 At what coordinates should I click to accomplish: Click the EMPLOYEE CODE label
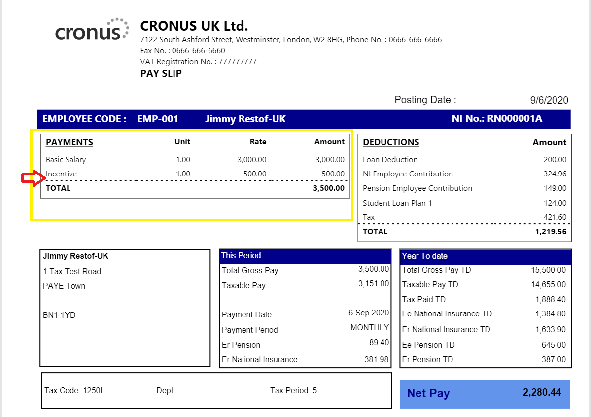tap(84, 119)
